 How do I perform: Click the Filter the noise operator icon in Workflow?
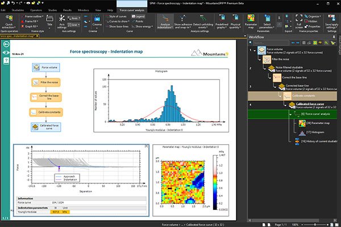pyautogui.click(x=267, y=59)
